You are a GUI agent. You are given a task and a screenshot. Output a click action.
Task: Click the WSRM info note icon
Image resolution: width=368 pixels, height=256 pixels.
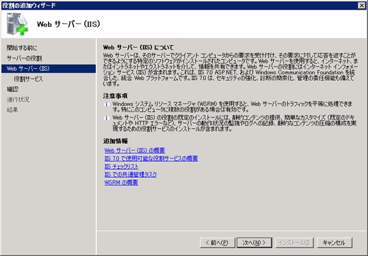107,105
